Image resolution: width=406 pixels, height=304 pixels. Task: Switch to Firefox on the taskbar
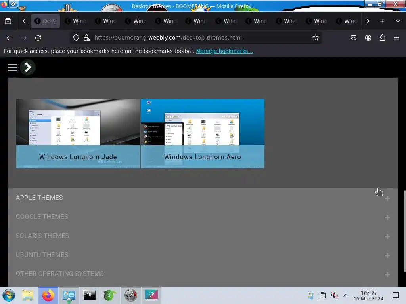coord(48,295)
